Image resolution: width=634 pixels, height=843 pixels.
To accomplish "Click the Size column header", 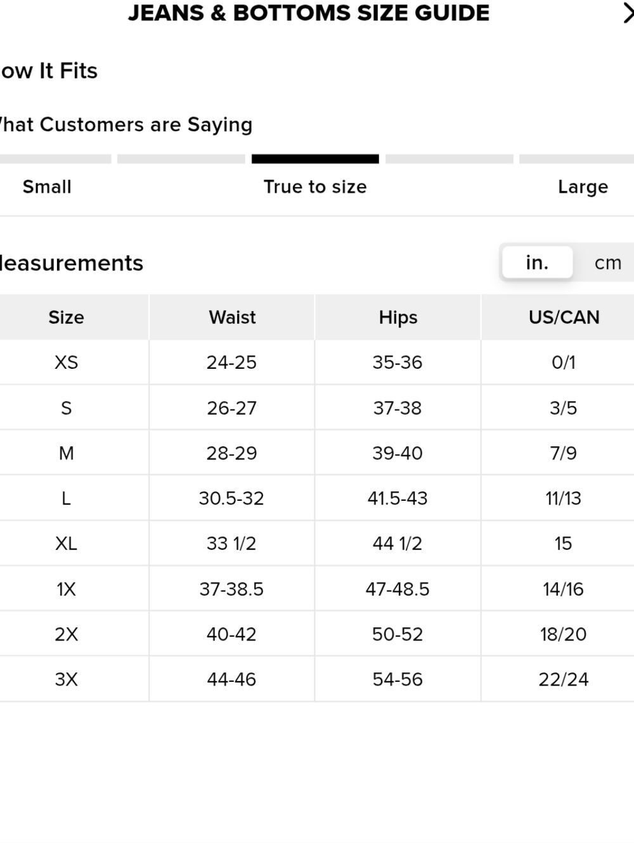I will [x=67, y=317].
